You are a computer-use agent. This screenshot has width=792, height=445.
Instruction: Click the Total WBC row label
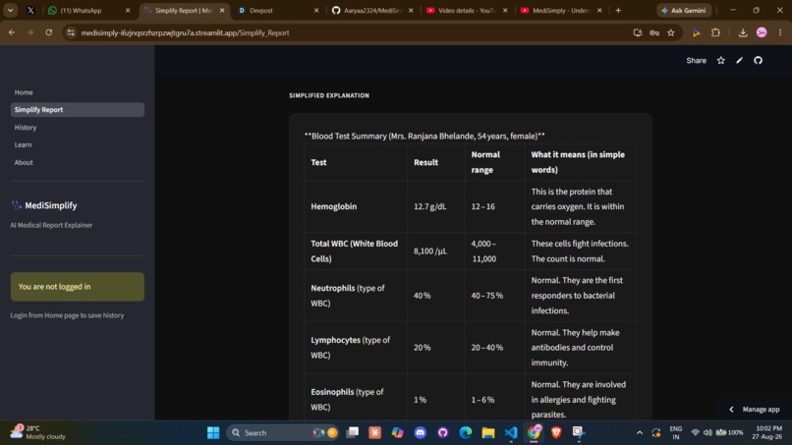click(354, 251)
